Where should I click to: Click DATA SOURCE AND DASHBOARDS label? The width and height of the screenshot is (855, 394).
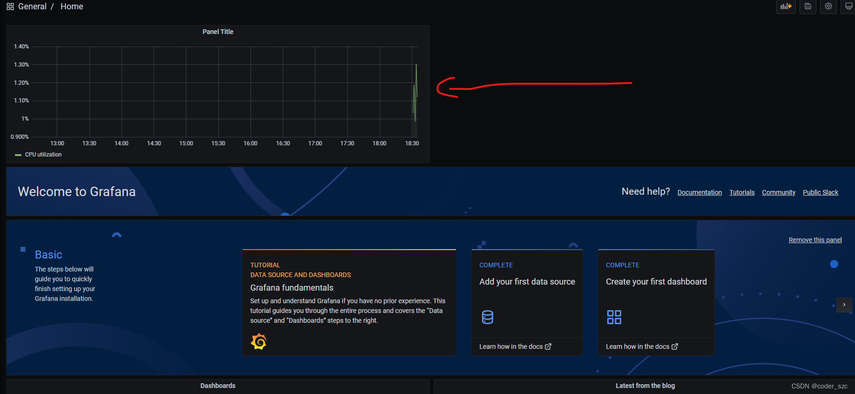pyautogui.click(x=300, y=275)
